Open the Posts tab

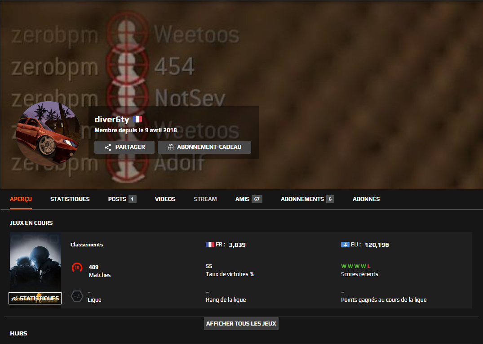pyautogui.click(x=122, y=199)
